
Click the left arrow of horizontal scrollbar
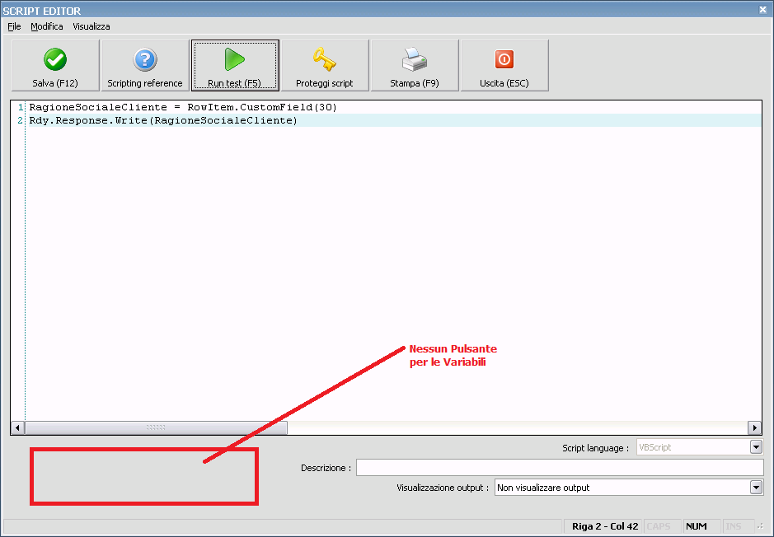[x=18, y=427]
